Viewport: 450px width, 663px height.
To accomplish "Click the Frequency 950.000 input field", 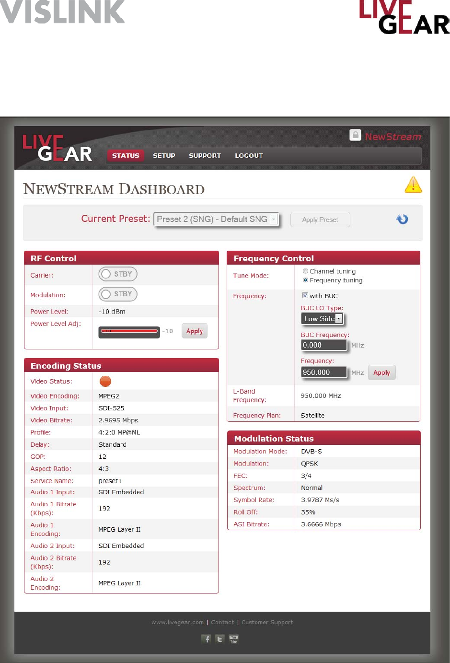I will (323, 372).
